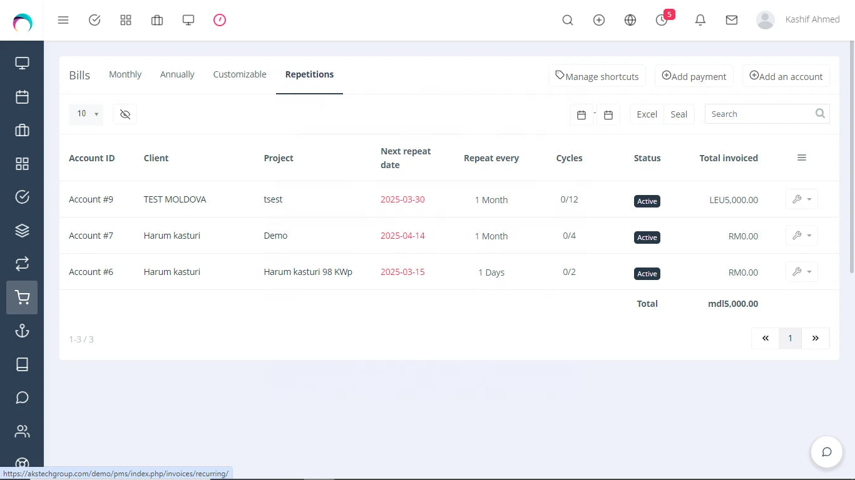This screenshot has width=855, height=480.
Task: Click the sidebar layers stack icon
Action: click(22, 231)
